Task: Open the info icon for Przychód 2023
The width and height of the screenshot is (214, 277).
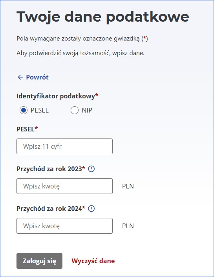Action: [x=91, y=169]
